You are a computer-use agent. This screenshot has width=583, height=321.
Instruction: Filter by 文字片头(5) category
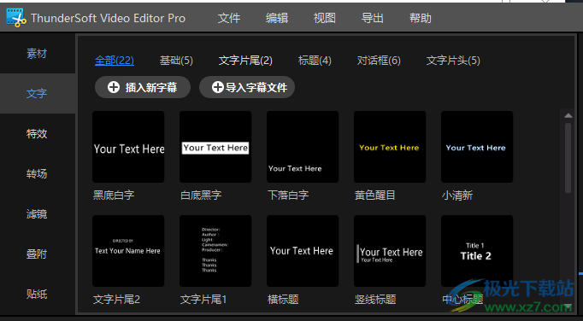tap(453, 61)
